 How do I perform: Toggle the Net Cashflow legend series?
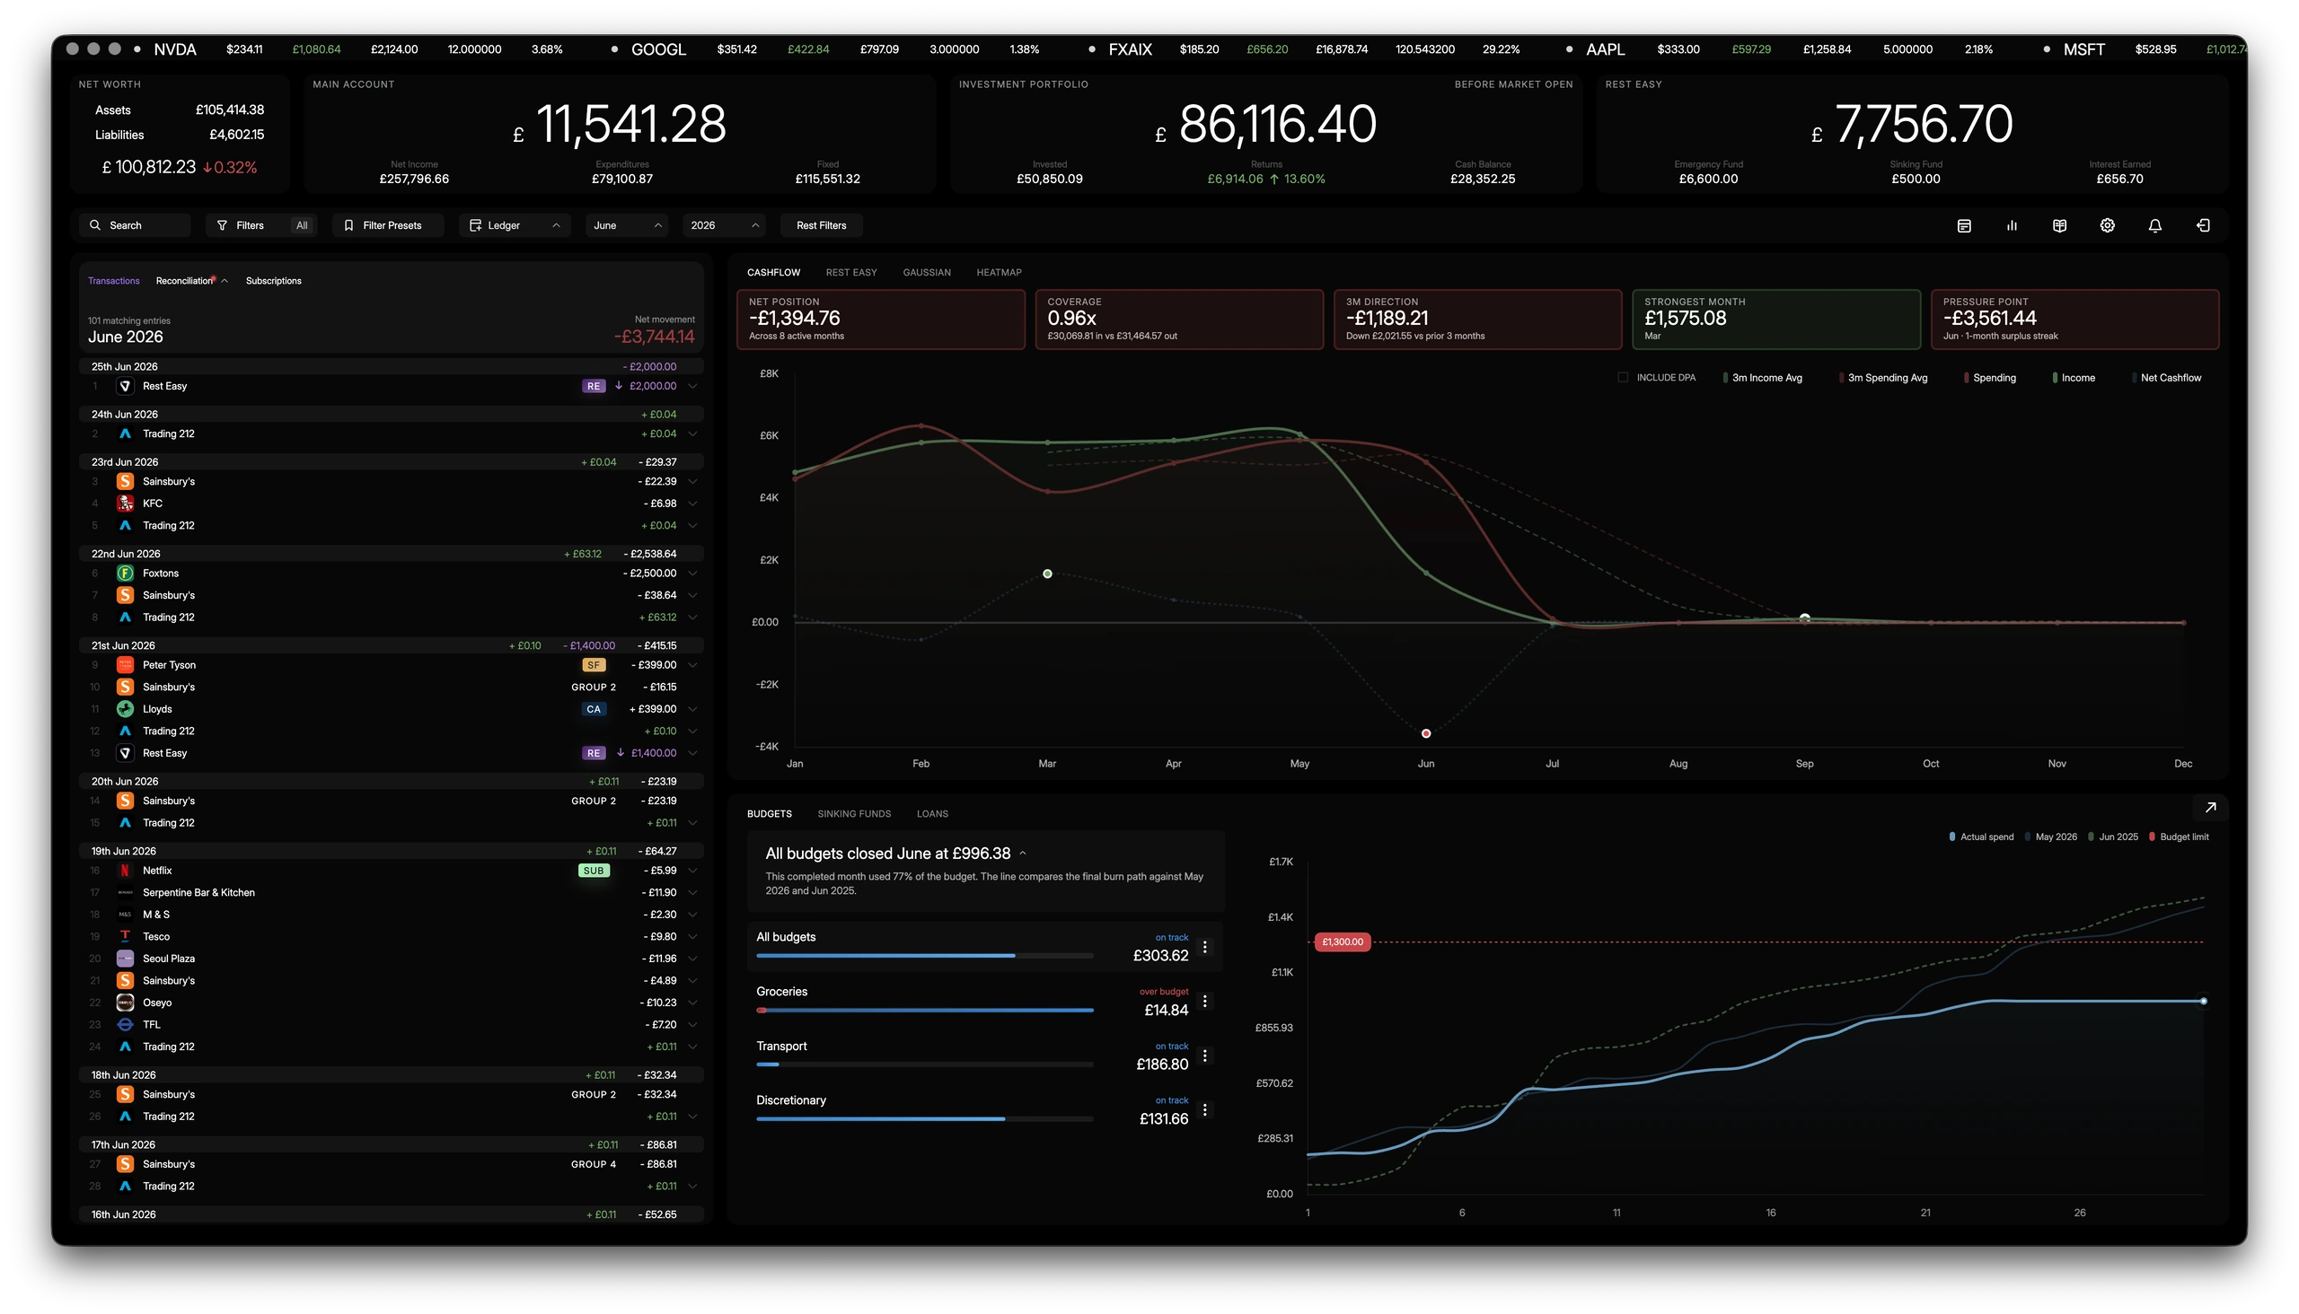coord(2165,378)
